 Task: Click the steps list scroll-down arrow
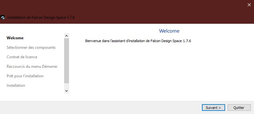67,91
